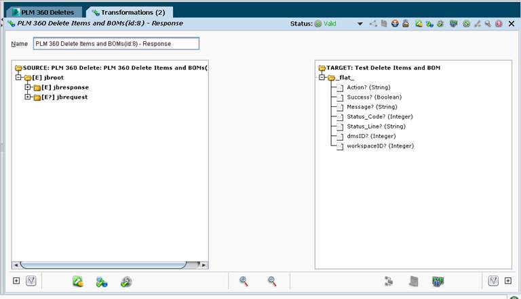Screen dimensions: 521x299
Task: Expand the [E] jbresponse node
Action: click(x=28, y=87)
